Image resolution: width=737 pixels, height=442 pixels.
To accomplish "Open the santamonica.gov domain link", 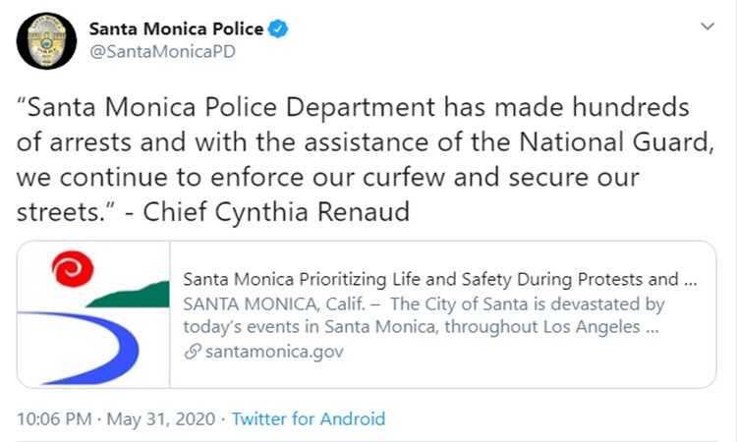I will [x=272, y=351].
